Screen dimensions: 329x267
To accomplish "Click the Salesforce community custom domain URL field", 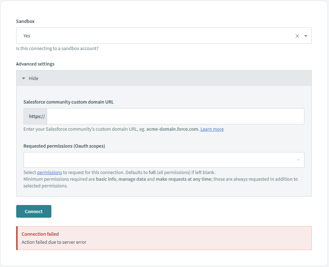I will point(175,116).
